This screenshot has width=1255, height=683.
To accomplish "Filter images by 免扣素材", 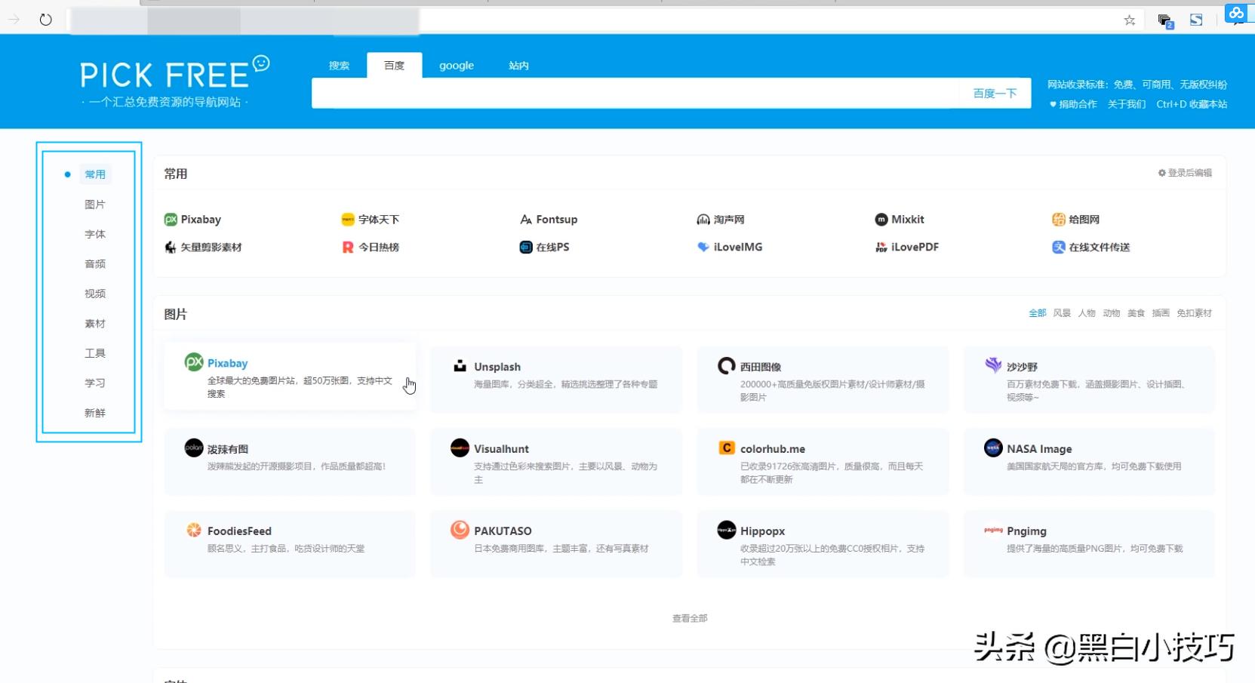I will click(x=1195, y=313).
